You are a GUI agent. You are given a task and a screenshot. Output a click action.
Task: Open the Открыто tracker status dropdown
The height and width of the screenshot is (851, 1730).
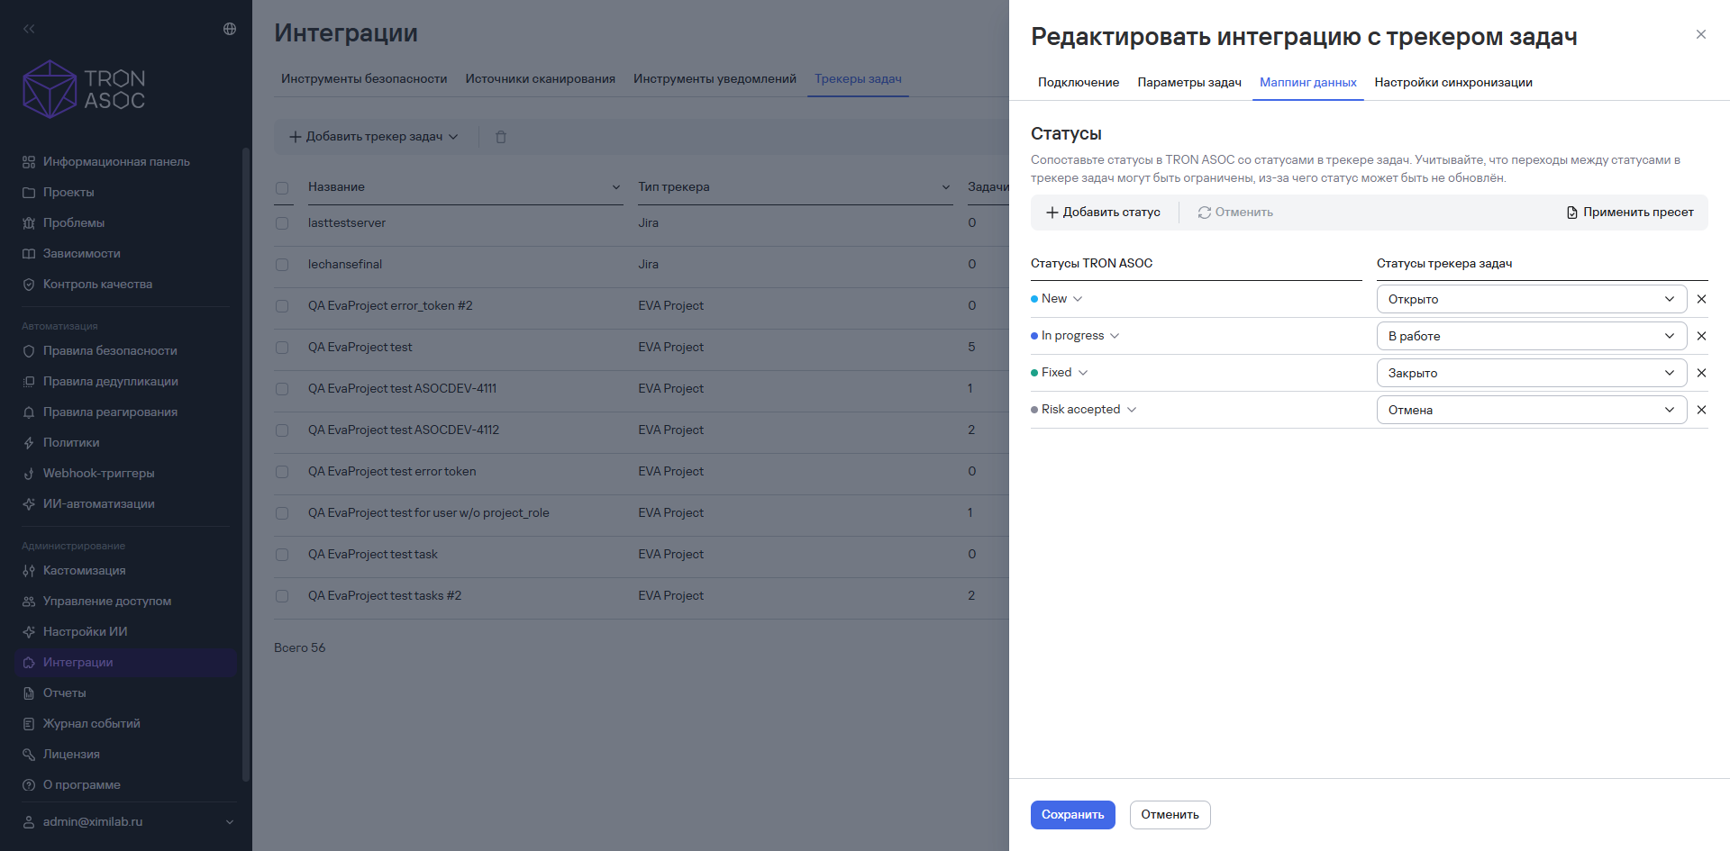tap(1531, 299)
